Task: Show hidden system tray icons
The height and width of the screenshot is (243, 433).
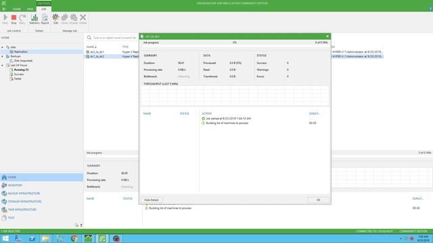Action: [401, 238]
